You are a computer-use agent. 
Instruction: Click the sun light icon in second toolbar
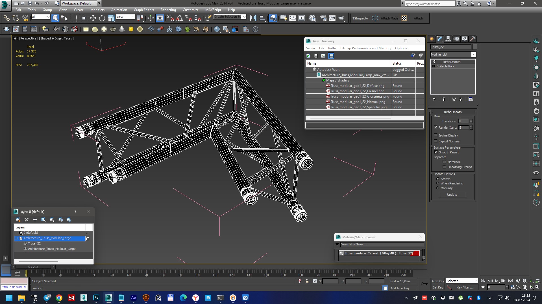131,29
